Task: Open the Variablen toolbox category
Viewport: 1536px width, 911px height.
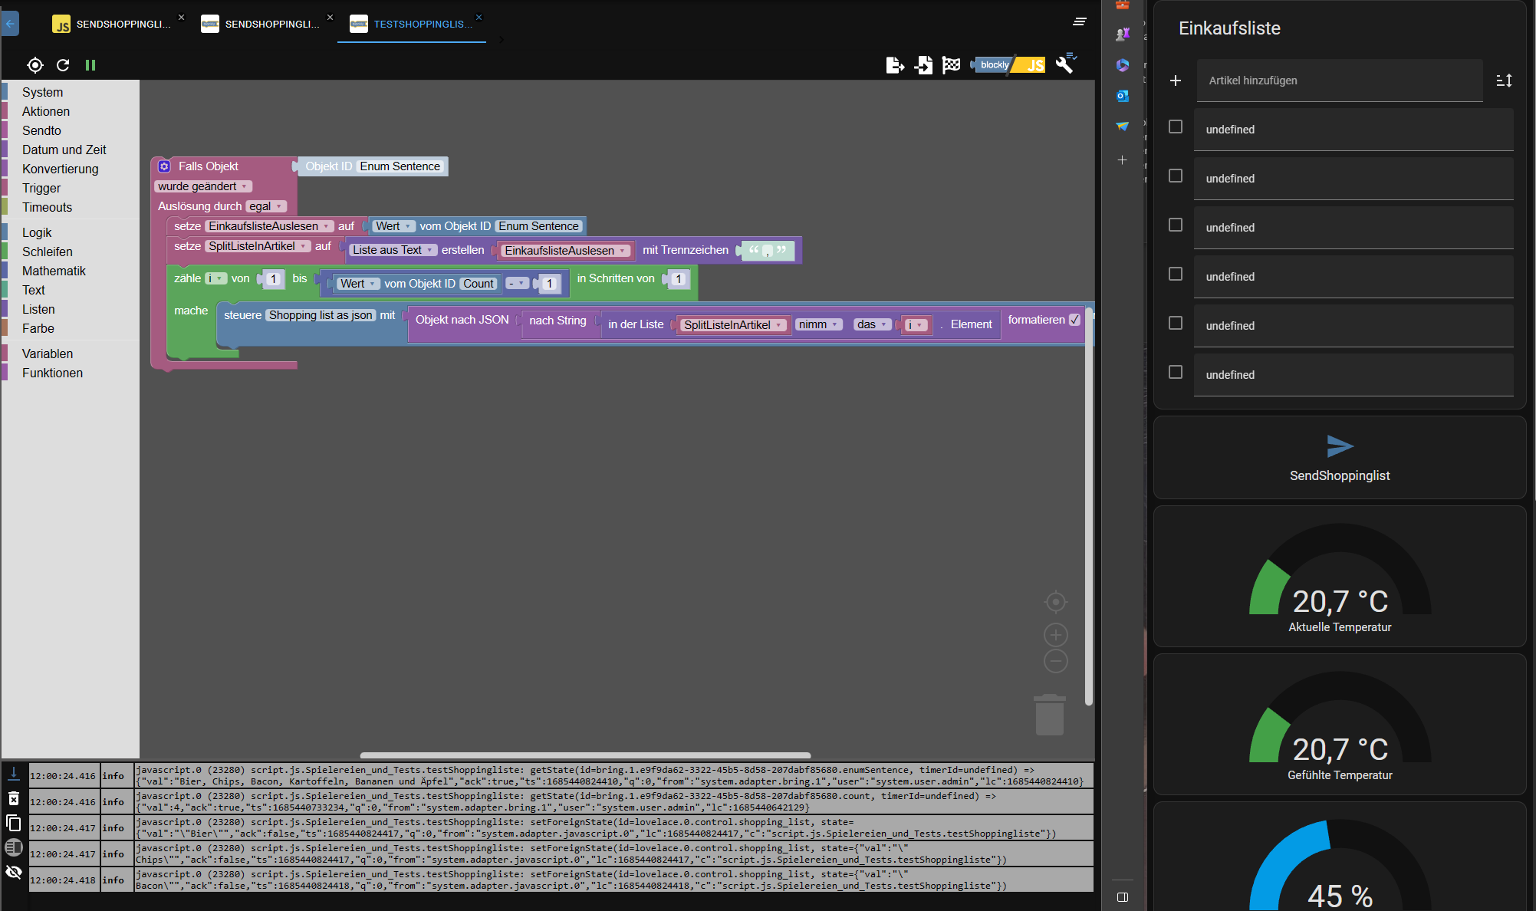Action: tap(48, 354)
